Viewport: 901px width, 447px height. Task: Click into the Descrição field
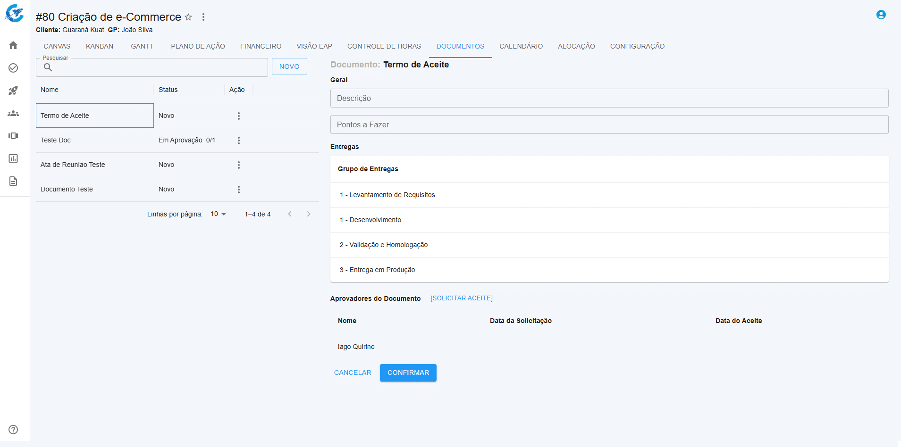(609, 98)
